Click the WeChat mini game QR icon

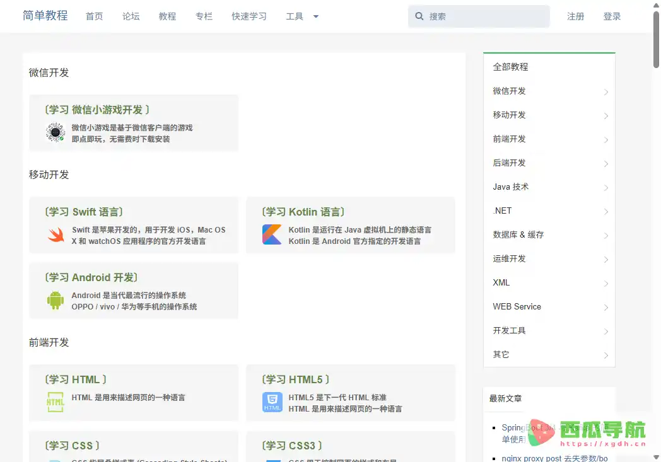tap(56, 132)
